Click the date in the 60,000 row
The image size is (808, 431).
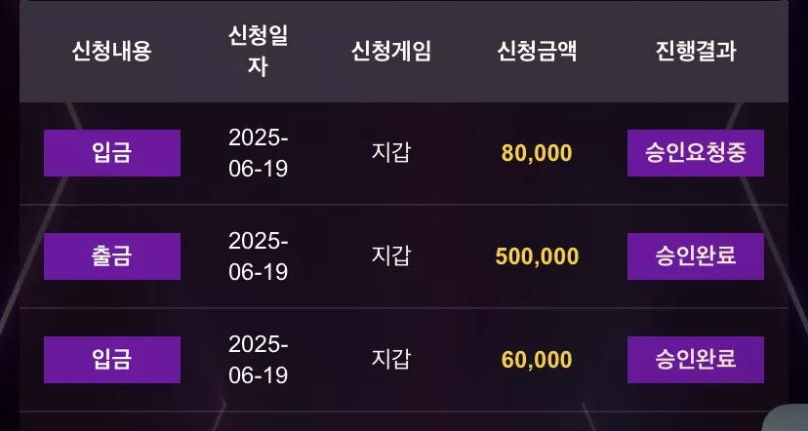pos(259,360)
